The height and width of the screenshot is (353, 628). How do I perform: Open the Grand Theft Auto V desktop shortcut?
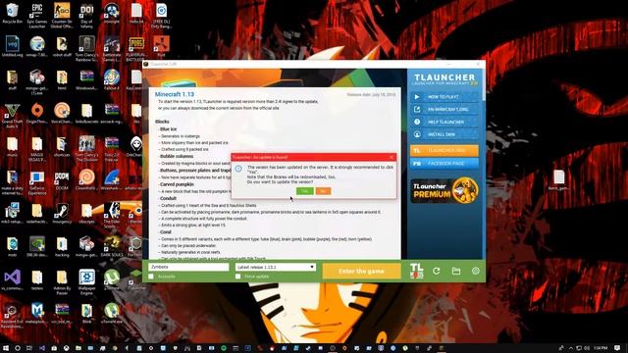pyautogui.click(x=12, y=116)
